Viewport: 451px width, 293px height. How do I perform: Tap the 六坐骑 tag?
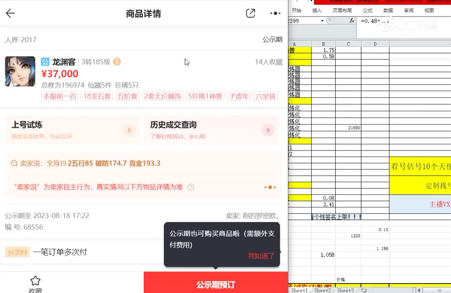265,96
